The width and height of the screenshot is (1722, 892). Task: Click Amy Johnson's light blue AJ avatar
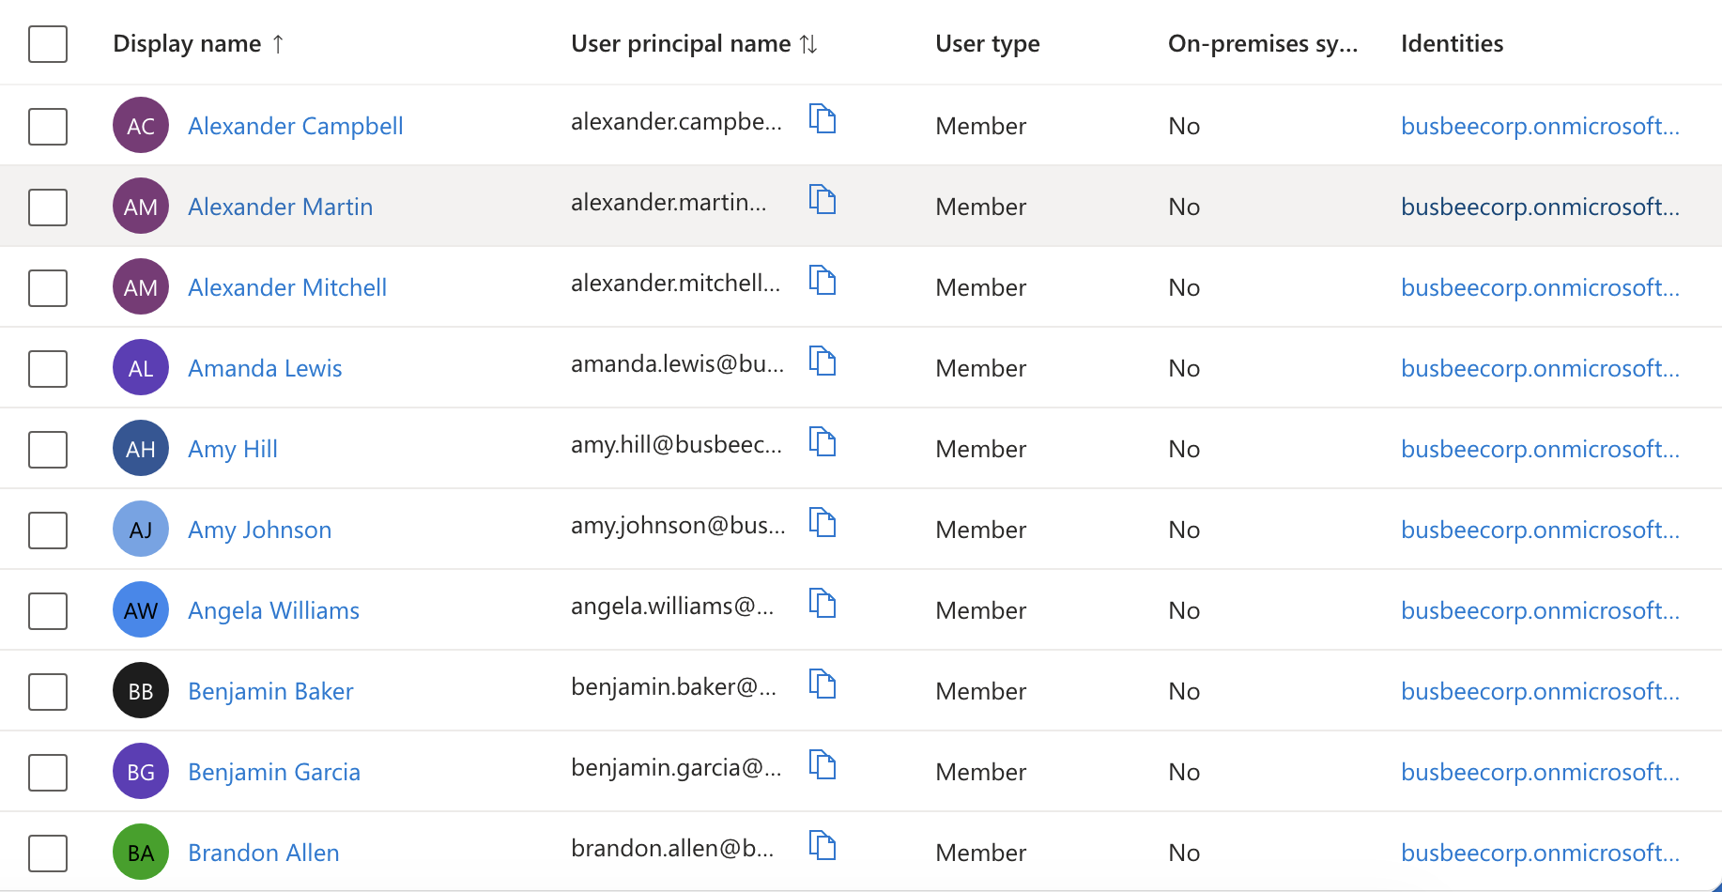140,529
